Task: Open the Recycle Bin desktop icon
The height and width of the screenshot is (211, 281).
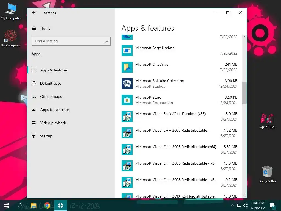Action: click(267, 174)
